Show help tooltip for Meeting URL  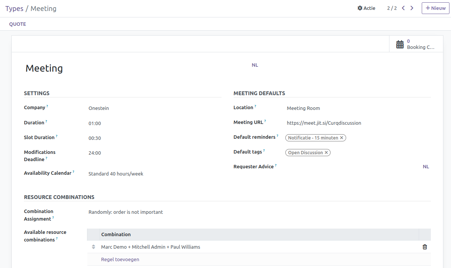click(265, 121)
